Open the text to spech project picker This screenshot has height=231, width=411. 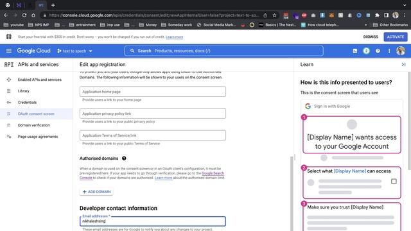tap(74, 51)
